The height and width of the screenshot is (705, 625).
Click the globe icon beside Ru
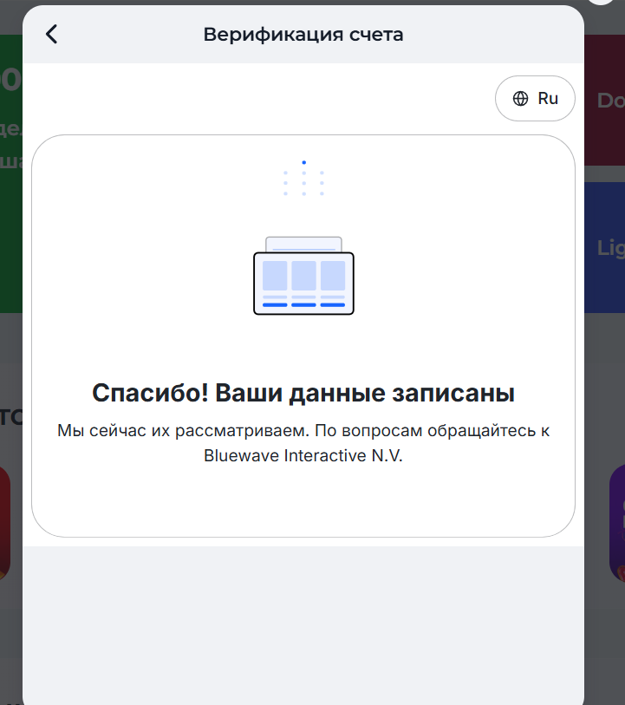pyautogui.click(x=520, y=99)
